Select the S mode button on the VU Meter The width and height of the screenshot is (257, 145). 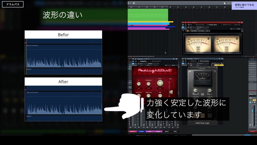[186, 31]
